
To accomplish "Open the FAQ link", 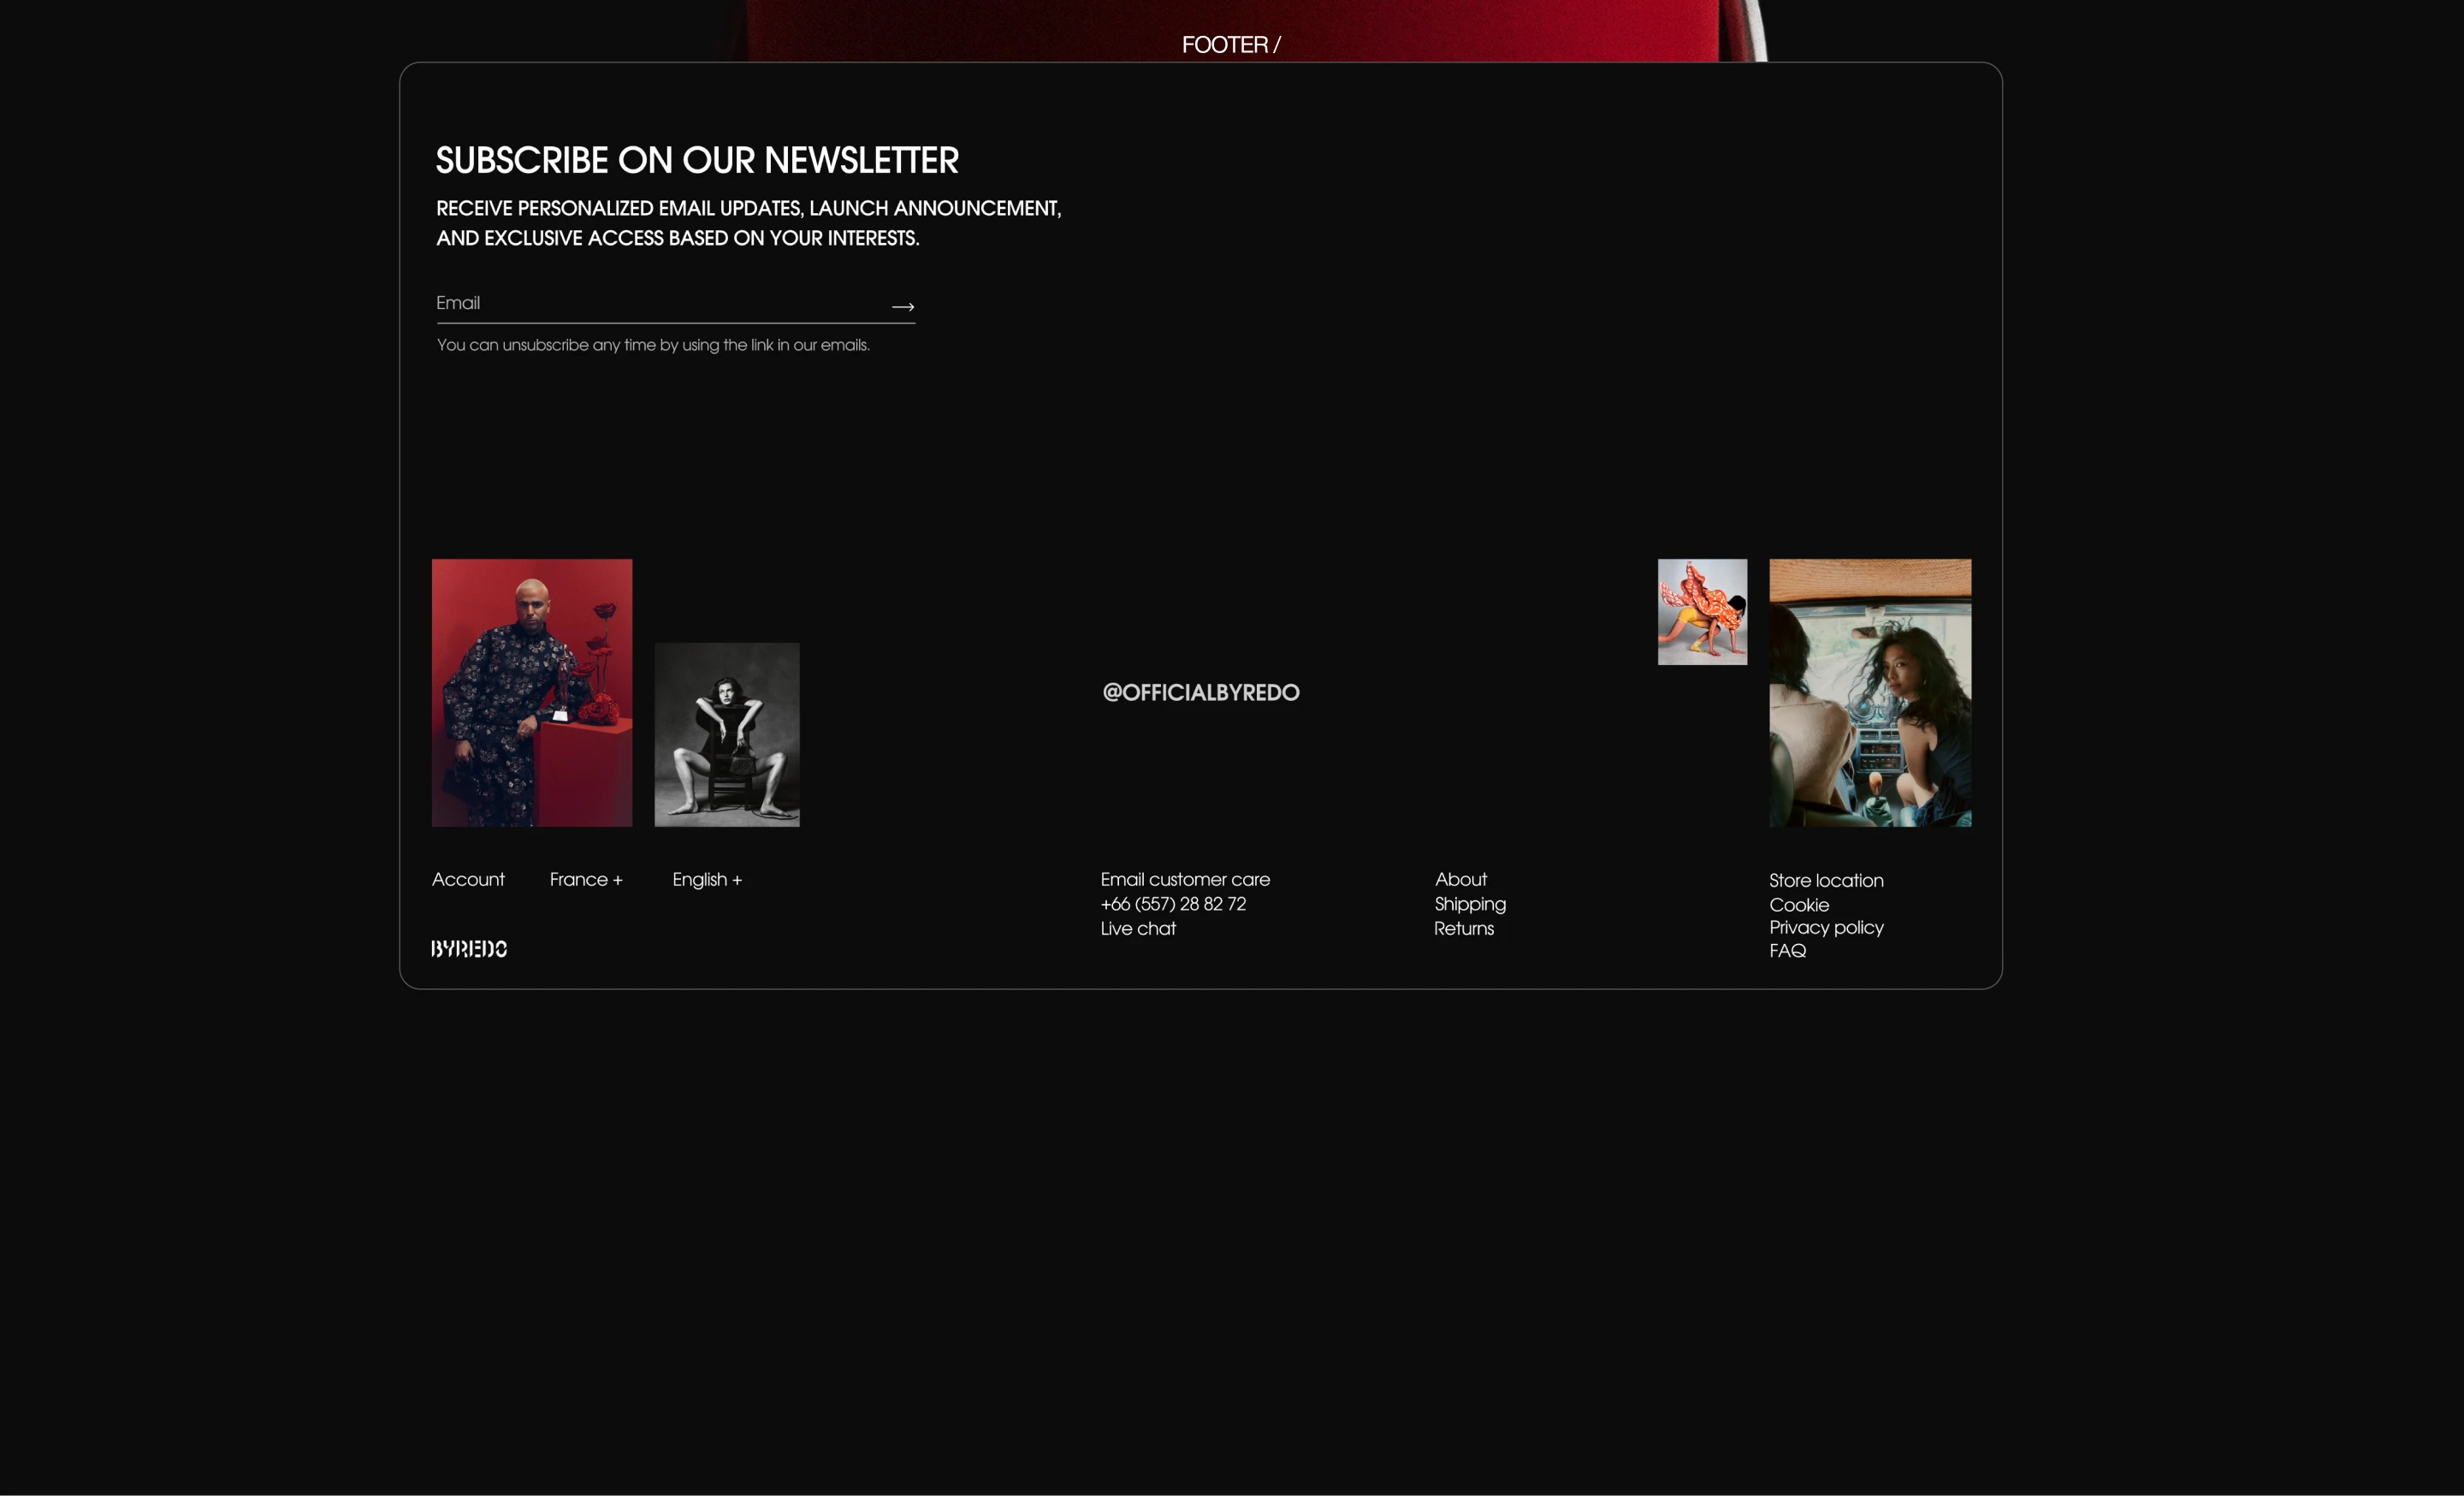I will (x=1787, y=951).
